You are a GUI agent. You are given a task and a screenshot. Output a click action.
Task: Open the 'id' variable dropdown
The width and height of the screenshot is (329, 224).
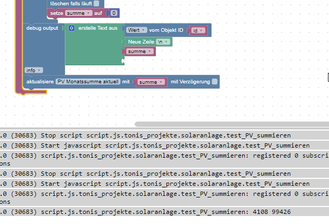coord(198,30)
